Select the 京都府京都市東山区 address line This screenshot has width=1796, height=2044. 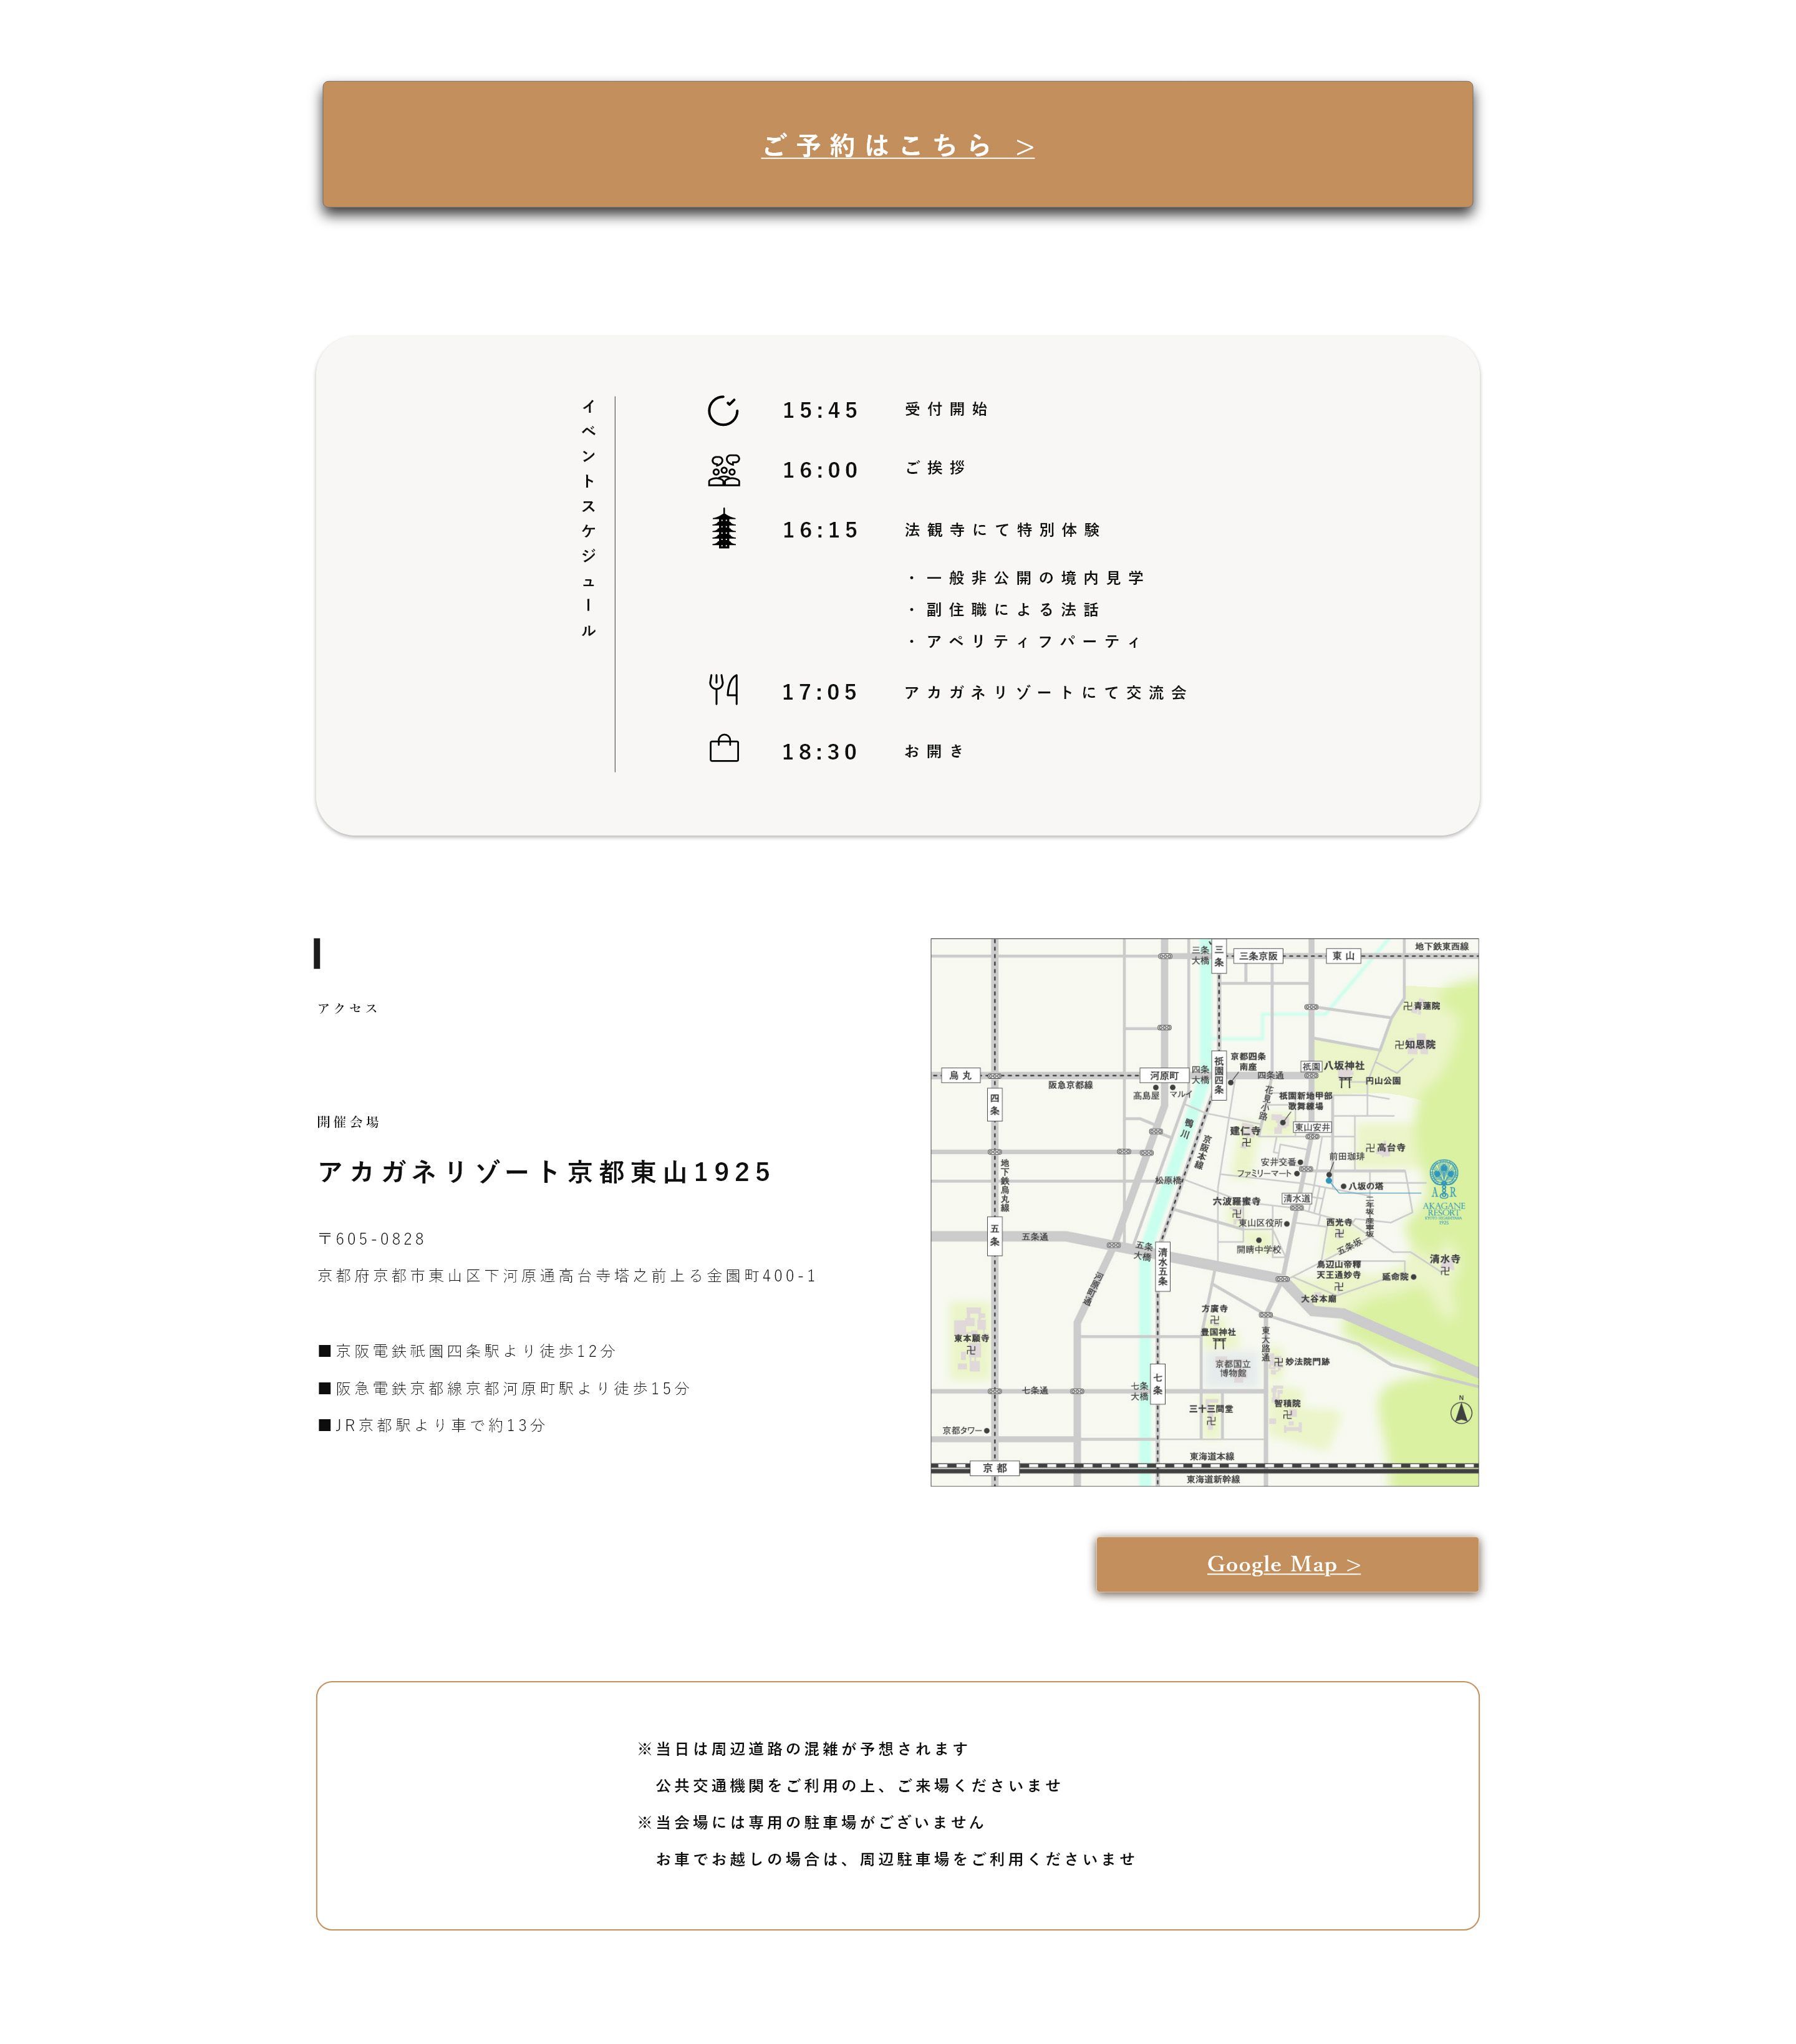(567, 1276)
